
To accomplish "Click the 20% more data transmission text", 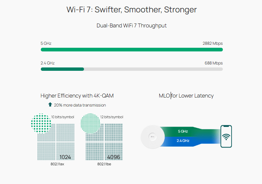I will click(x=80, y=105).
